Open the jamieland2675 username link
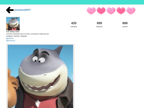144x108 pixels. (22, 10)
